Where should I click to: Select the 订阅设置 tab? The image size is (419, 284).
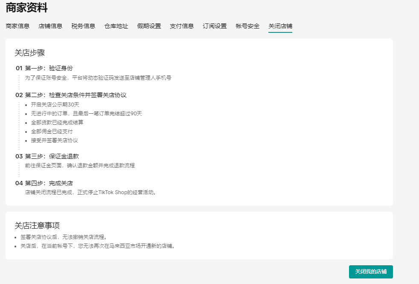215,26
